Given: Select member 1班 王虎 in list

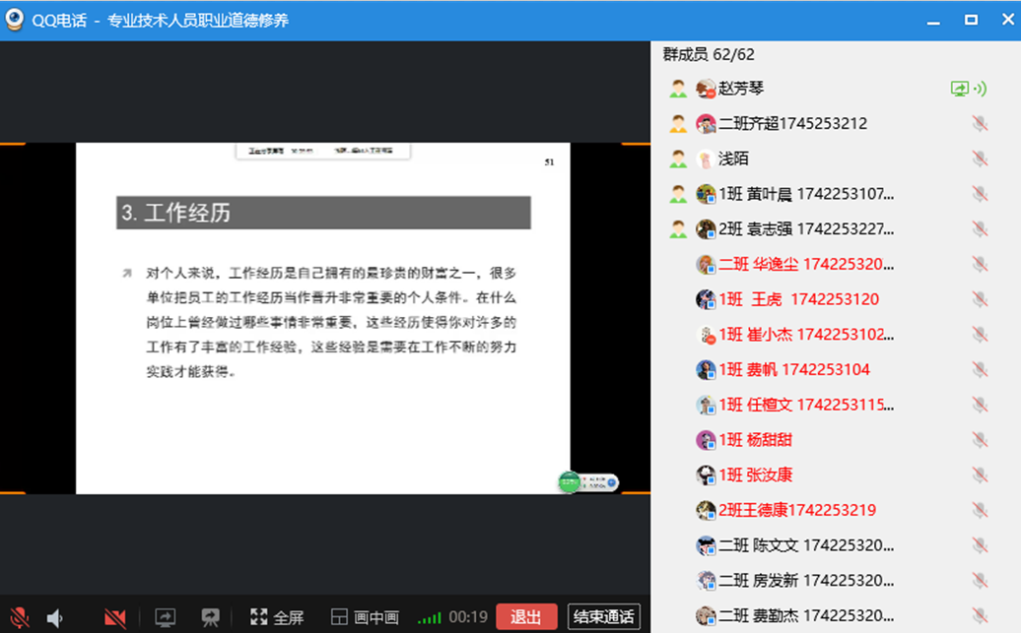Looking at the screenshot, I should (x=798, y=299).
